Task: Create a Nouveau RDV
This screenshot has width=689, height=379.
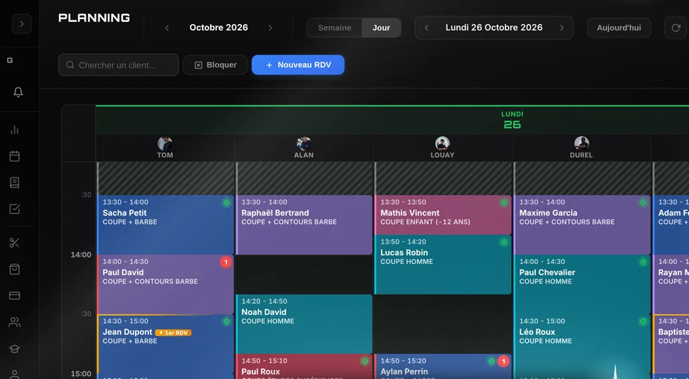Action: [298, 65]
